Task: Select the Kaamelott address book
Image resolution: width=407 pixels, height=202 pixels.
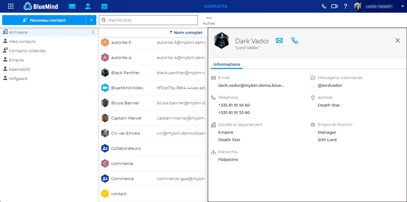Action: 20,69
